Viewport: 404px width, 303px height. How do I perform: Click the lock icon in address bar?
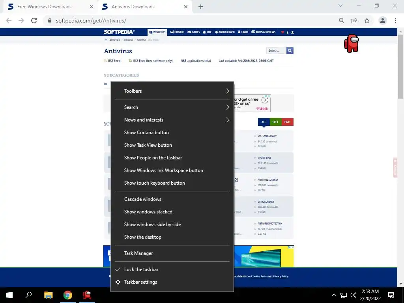(x=50, y=21)
